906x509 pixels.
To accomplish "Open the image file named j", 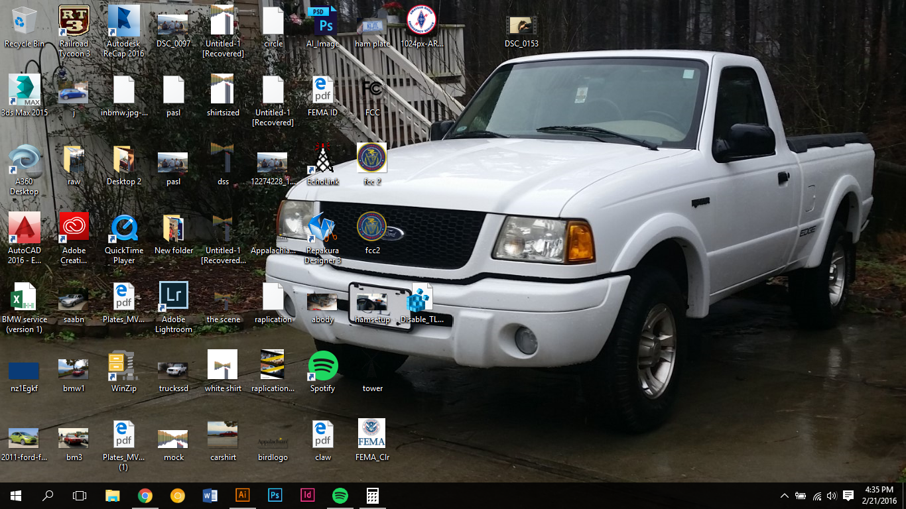I will 74,97.
